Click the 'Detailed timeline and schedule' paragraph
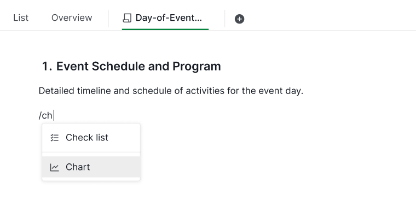Image resolution: width=416 pixels, height=200 pixels. point(171,91)
